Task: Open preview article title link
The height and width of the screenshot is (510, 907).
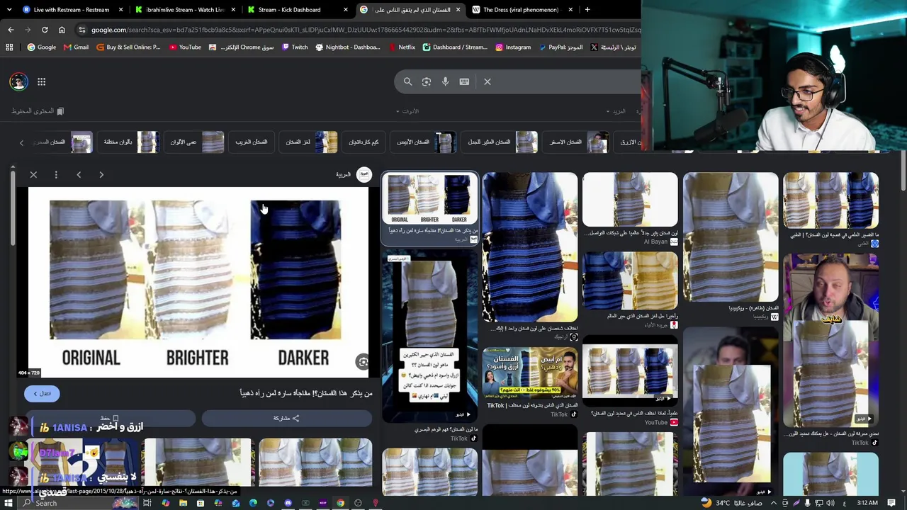Action: click(305, 393)
